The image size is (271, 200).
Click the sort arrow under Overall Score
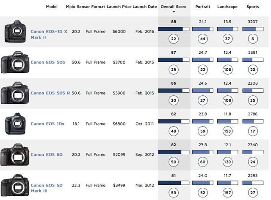pos(174,12)
